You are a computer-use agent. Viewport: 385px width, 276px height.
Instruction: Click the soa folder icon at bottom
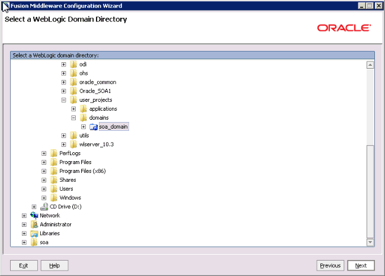pos(34,242)
